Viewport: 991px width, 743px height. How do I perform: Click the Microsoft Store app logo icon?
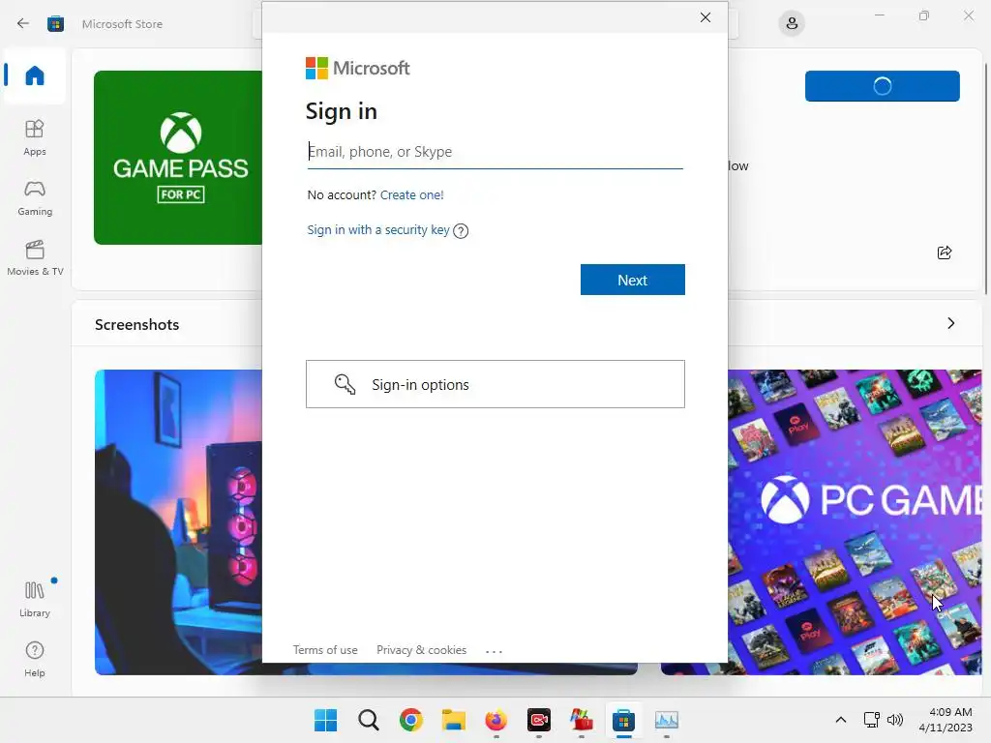click(55, 24)
